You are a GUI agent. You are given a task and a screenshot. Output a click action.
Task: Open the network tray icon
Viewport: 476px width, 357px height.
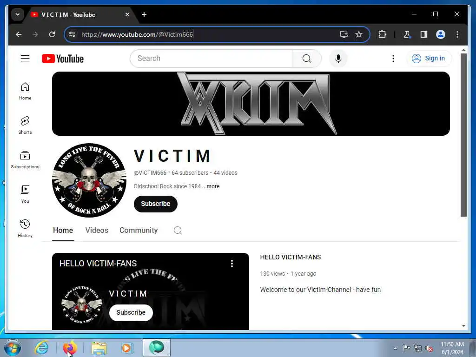[x=418, y=348]
